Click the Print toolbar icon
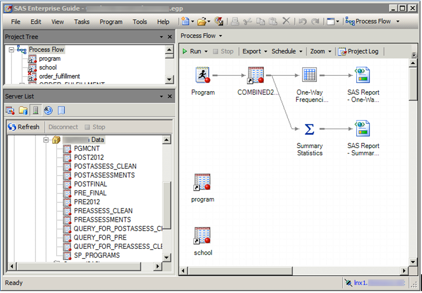422x293 pixels. click(x=235, y=22)
